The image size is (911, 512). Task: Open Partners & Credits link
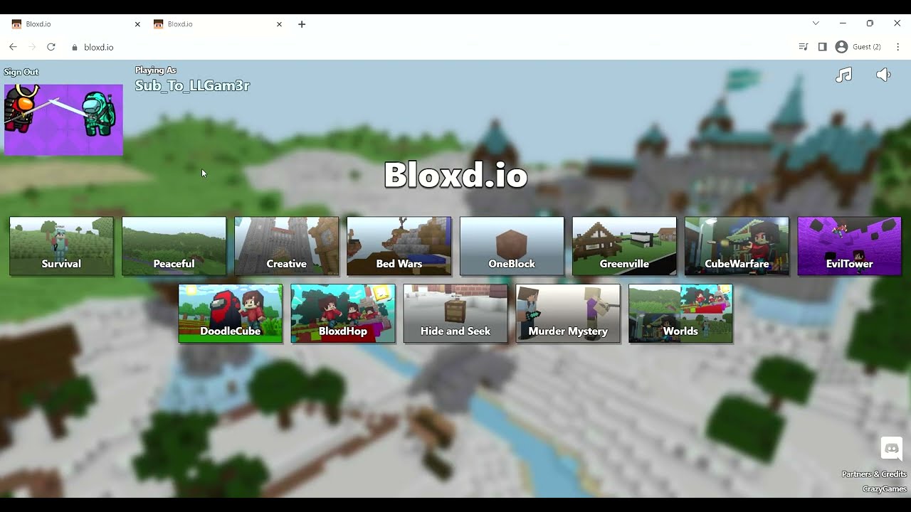pos(874,474)
